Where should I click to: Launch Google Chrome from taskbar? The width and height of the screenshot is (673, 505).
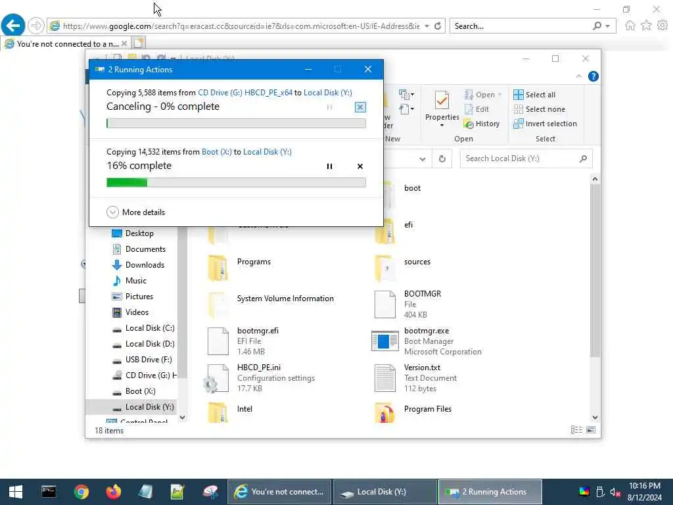(81, 492)
